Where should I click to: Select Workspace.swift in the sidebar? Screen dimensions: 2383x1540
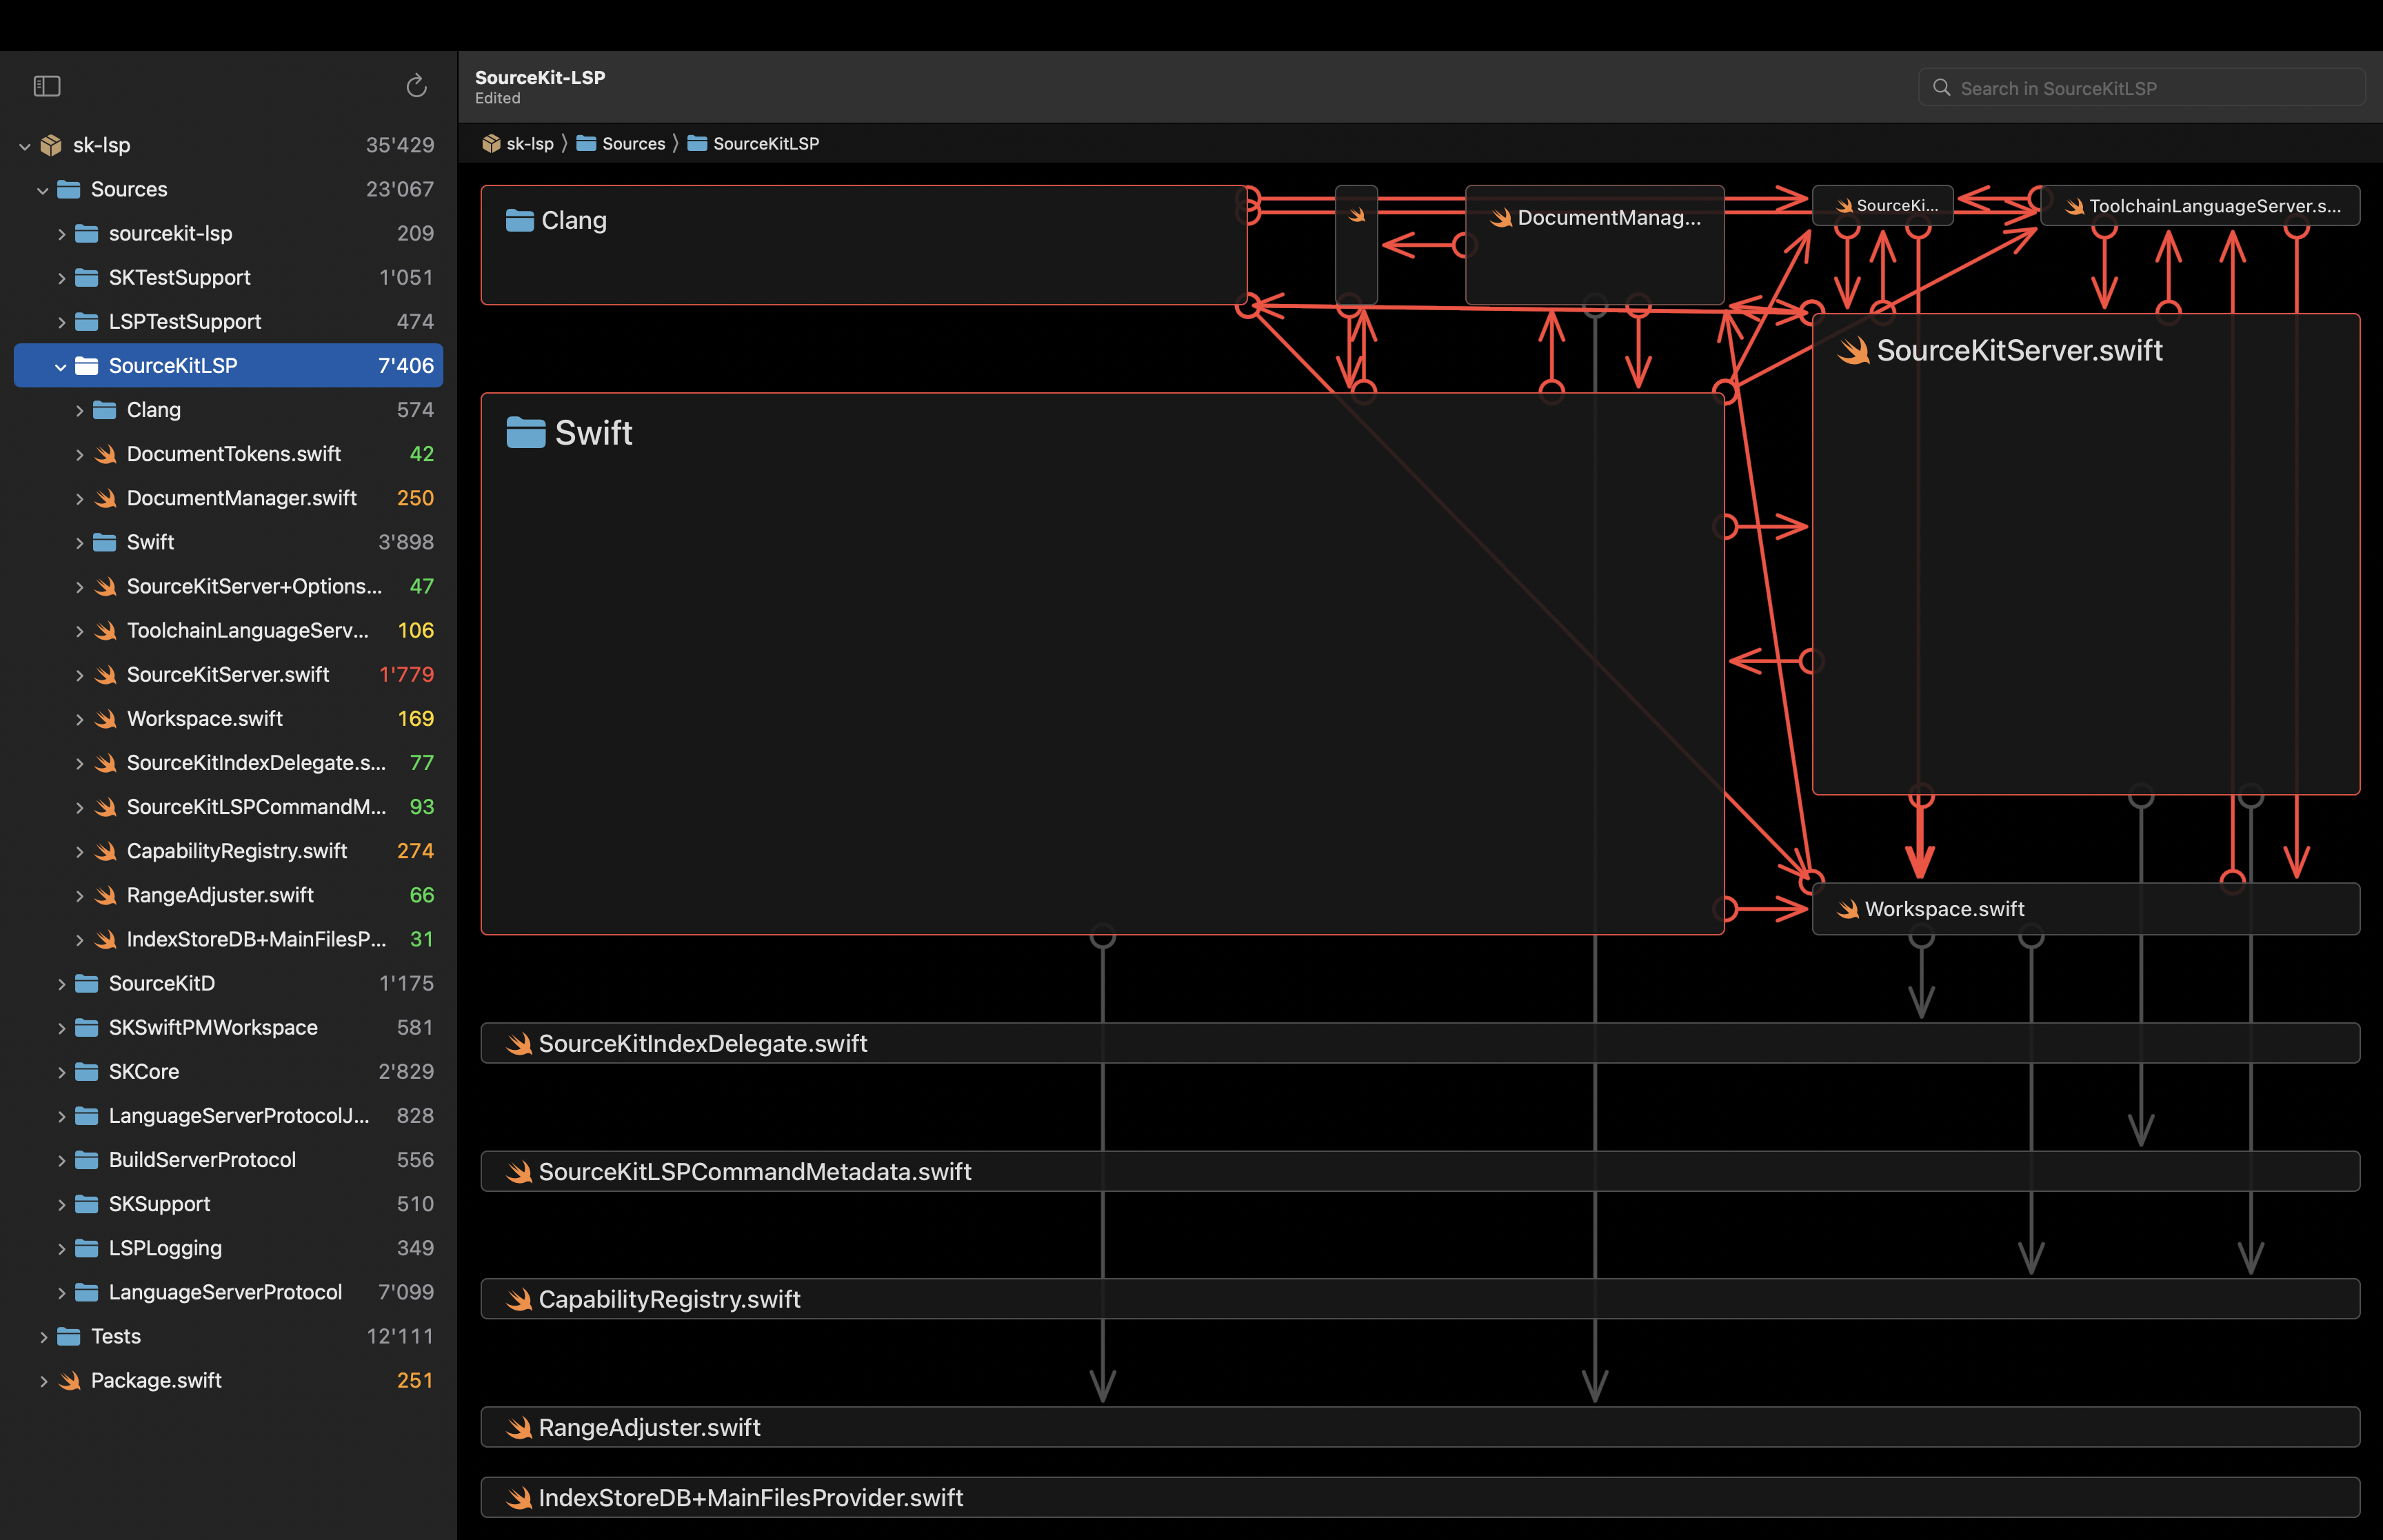point(228,719)
